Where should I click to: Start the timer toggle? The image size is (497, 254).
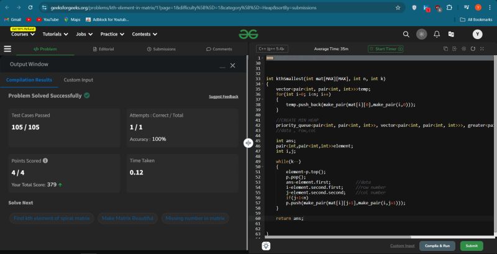pos(385,48)
